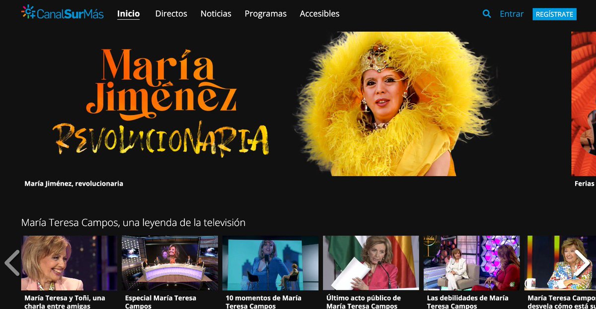Open the 'Último acto público' thumbnail
This screenshot has width=596, height=309.
(372, 263)
